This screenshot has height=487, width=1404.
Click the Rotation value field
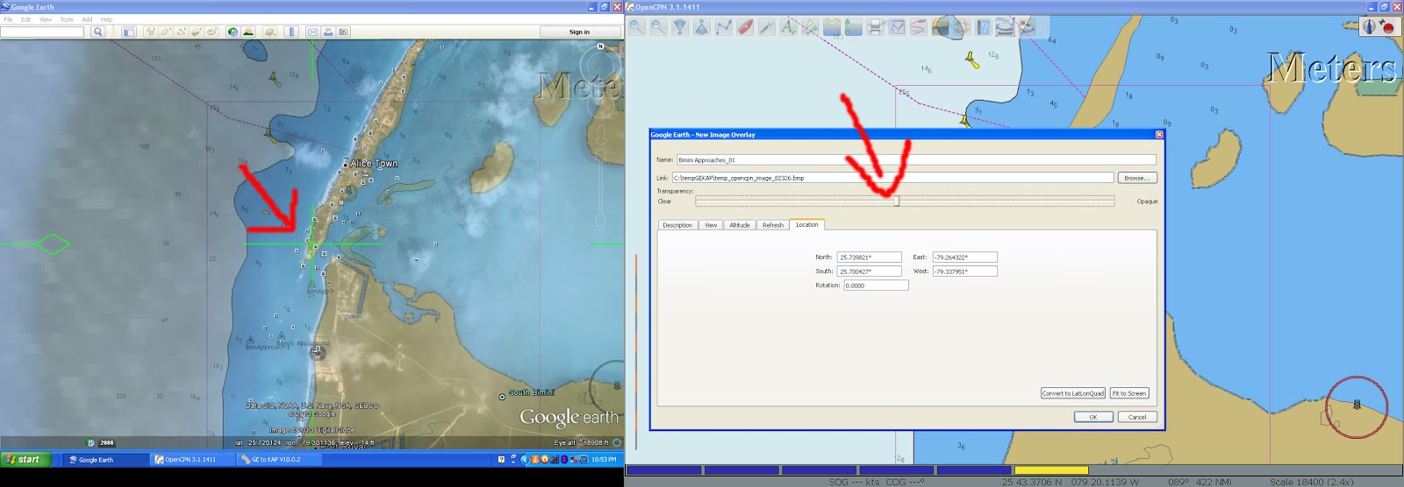(x=876, y=286)
